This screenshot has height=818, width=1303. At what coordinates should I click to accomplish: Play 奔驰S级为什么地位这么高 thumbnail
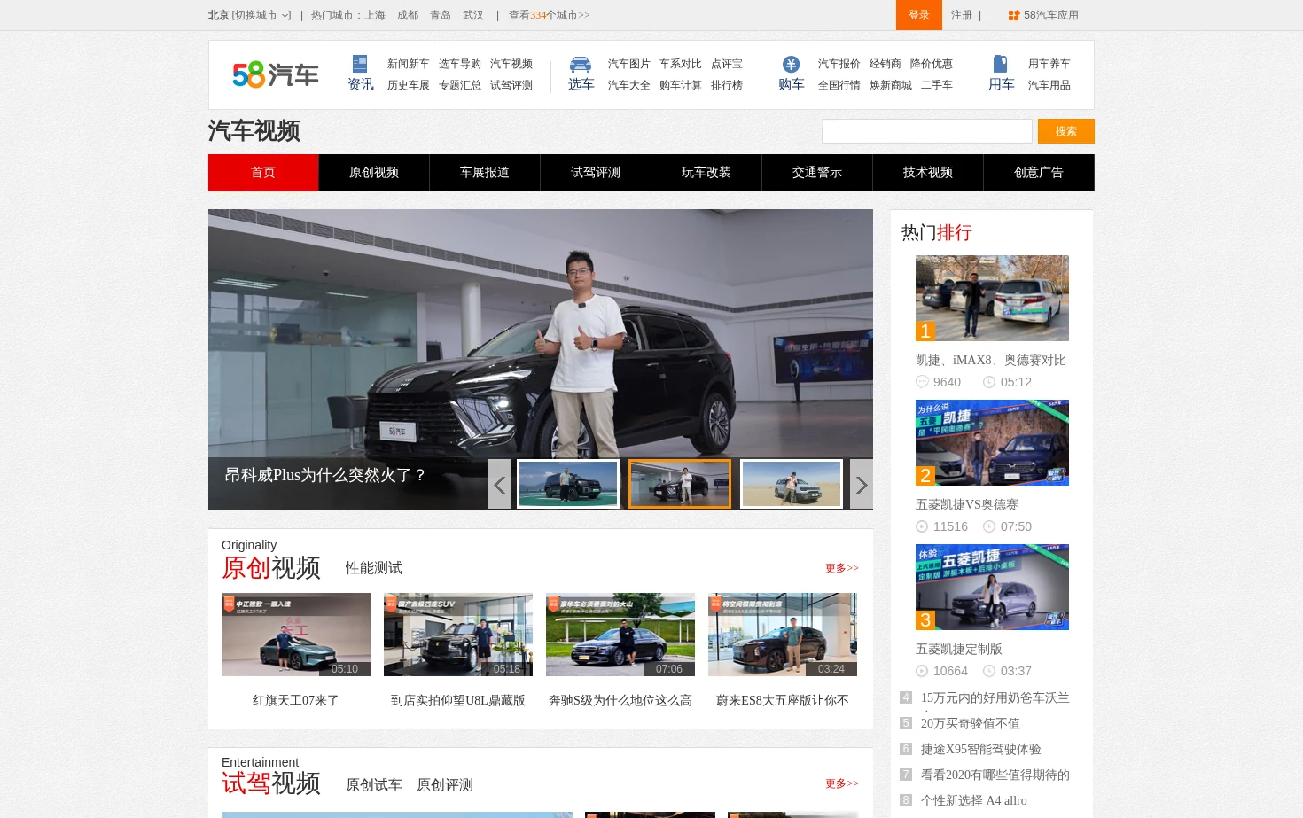[x=620, y=635]
